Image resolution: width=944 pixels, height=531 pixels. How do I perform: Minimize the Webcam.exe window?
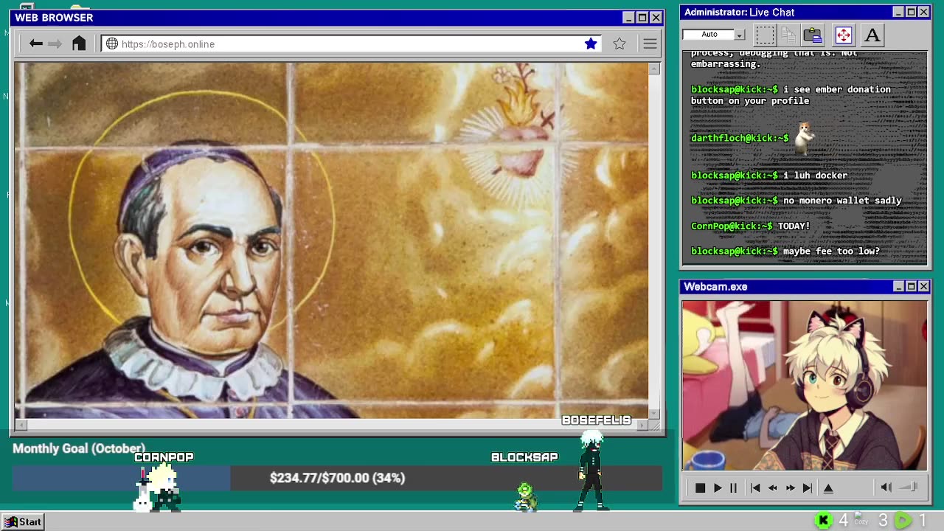(898, 286)
